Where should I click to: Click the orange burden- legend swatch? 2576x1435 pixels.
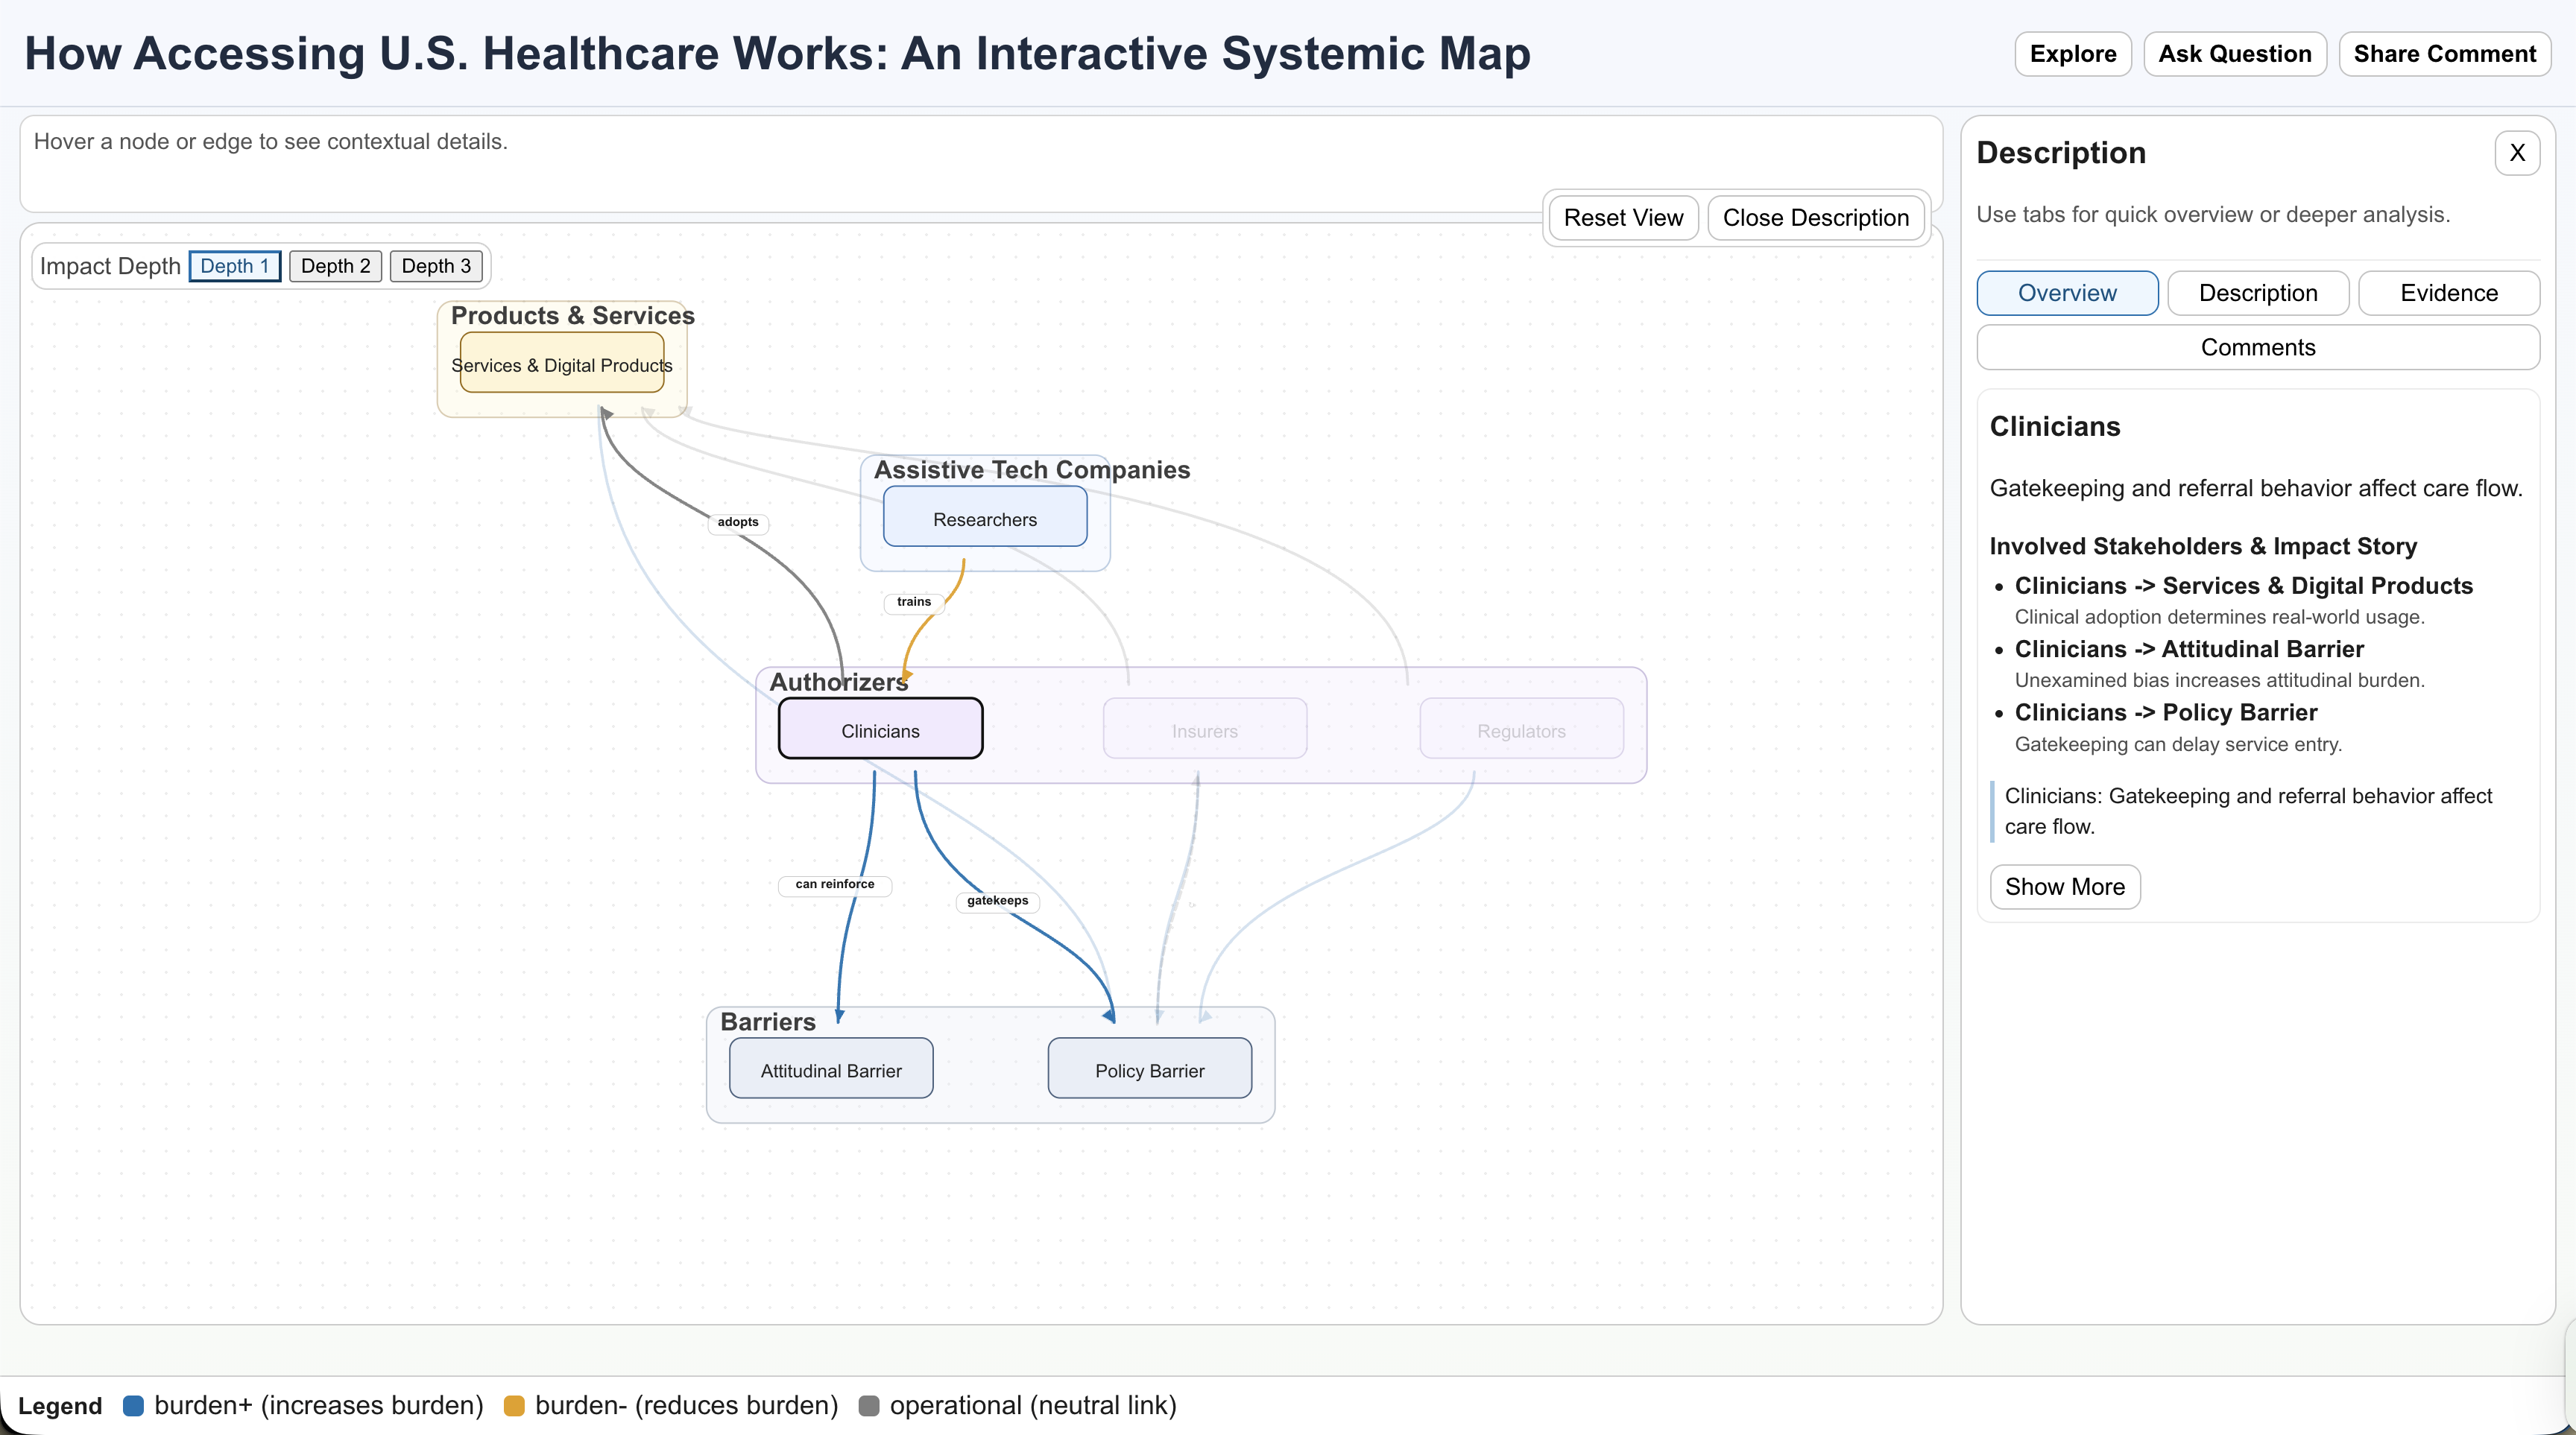coord(514,1406)
